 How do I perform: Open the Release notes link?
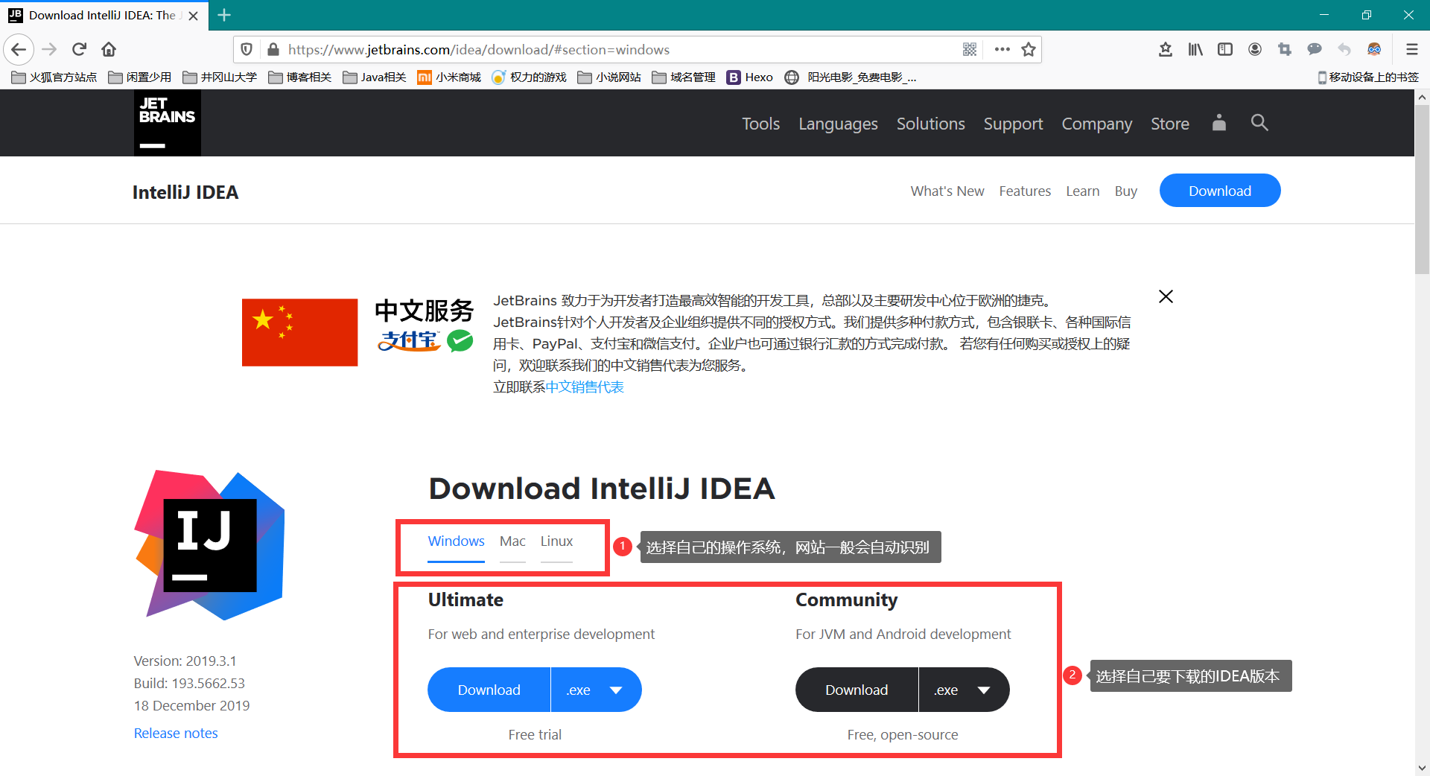176,734
